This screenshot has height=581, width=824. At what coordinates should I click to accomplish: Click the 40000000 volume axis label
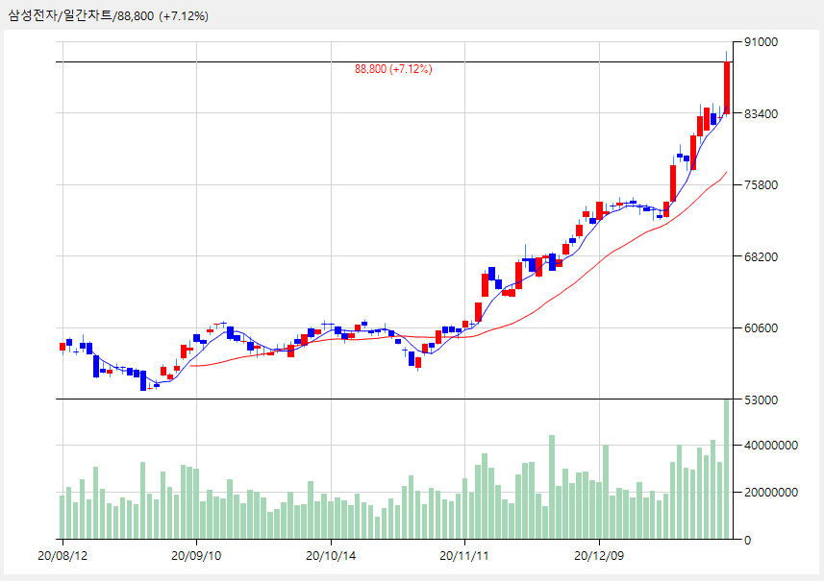(771, 445)
